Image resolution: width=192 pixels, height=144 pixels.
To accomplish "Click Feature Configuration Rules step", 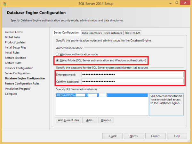I will tap(22, 84).
